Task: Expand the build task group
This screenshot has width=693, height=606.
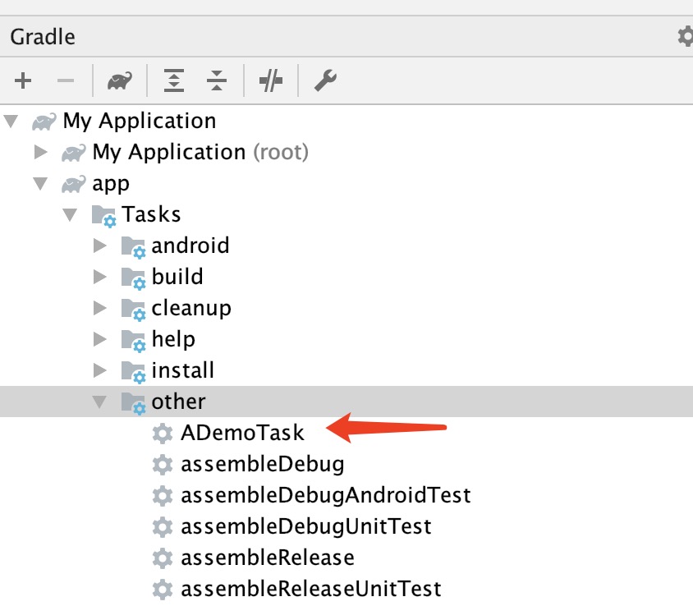Action: (100, 277)
